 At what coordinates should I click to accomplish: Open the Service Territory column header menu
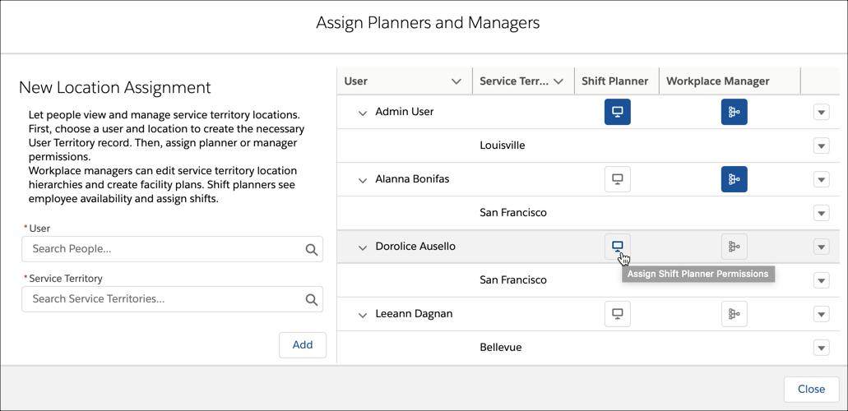[558, 81]
